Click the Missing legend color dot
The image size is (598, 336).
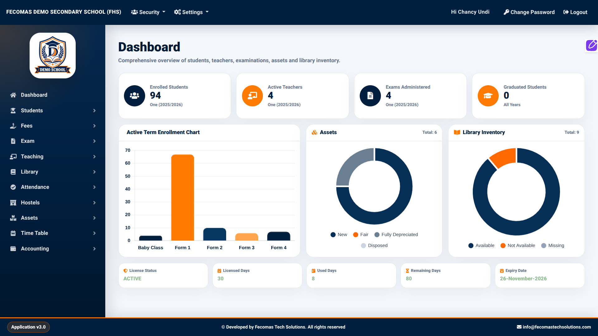tap(544, 245)
